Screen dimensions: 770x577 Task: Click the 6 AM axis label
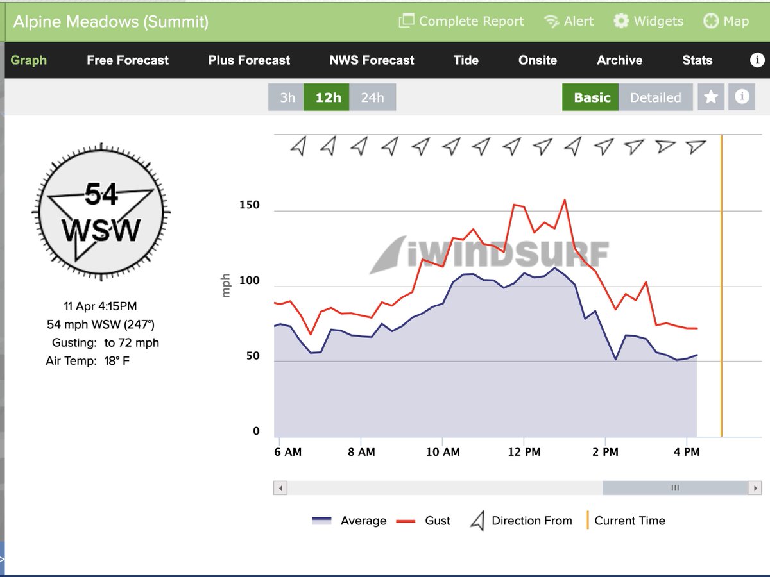pos(287,452)
